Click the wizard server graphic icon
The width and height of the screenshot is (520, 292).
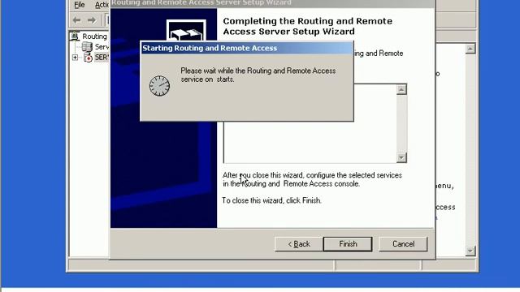click(186, 31)
